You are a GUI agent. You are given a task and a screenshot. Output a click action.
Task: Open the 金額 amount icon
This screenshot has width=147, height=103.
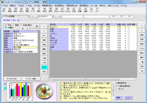click(86, 10)
